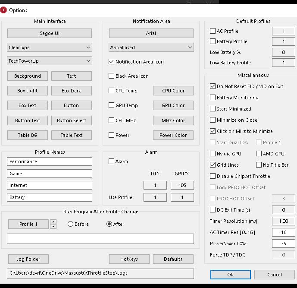Enable Black Area Icon
Image resolution: width=297 pixels, height=288 pixels.
(111, 76)
